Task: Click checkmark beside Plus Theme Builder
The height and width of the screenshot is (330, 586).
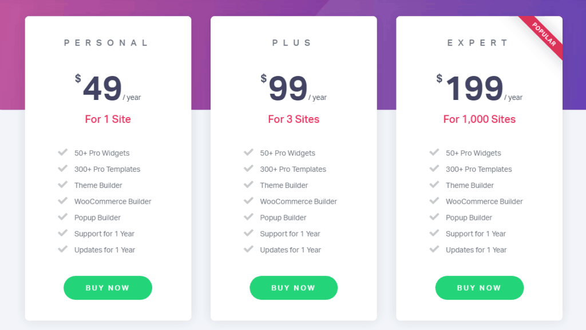Action: pyautogui.click(x=248, y=184)
